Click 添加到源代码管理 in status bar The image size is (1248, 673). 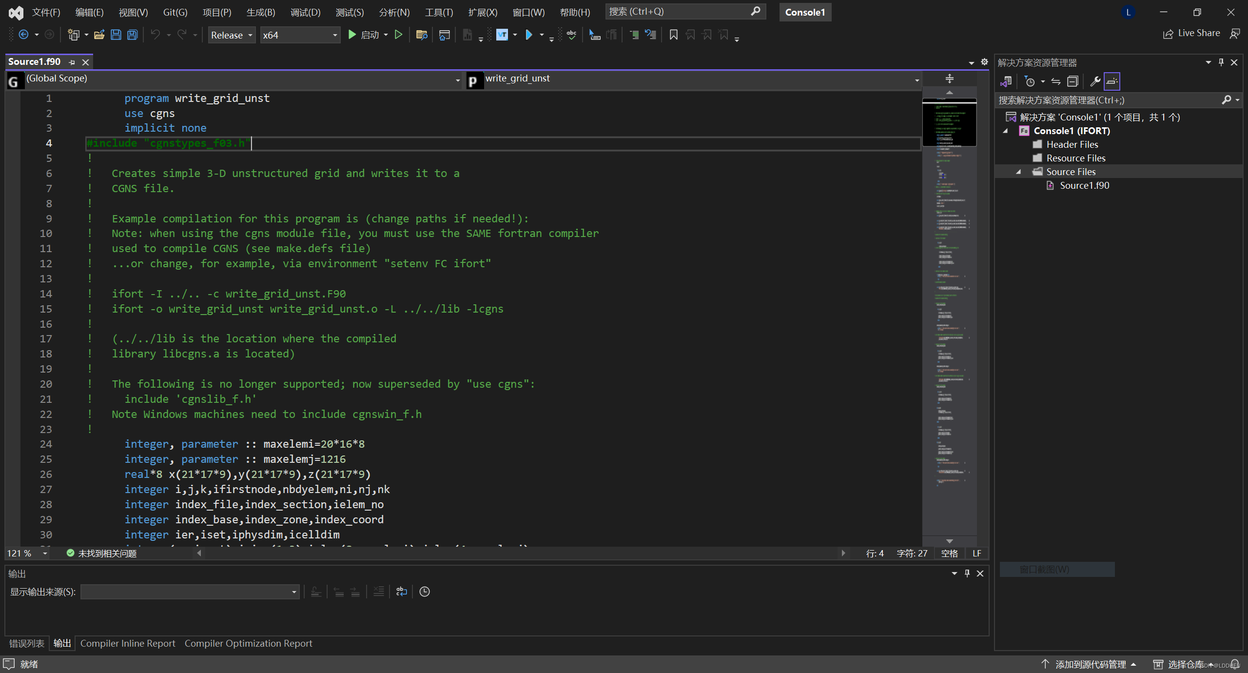(x=1090, y=664)
